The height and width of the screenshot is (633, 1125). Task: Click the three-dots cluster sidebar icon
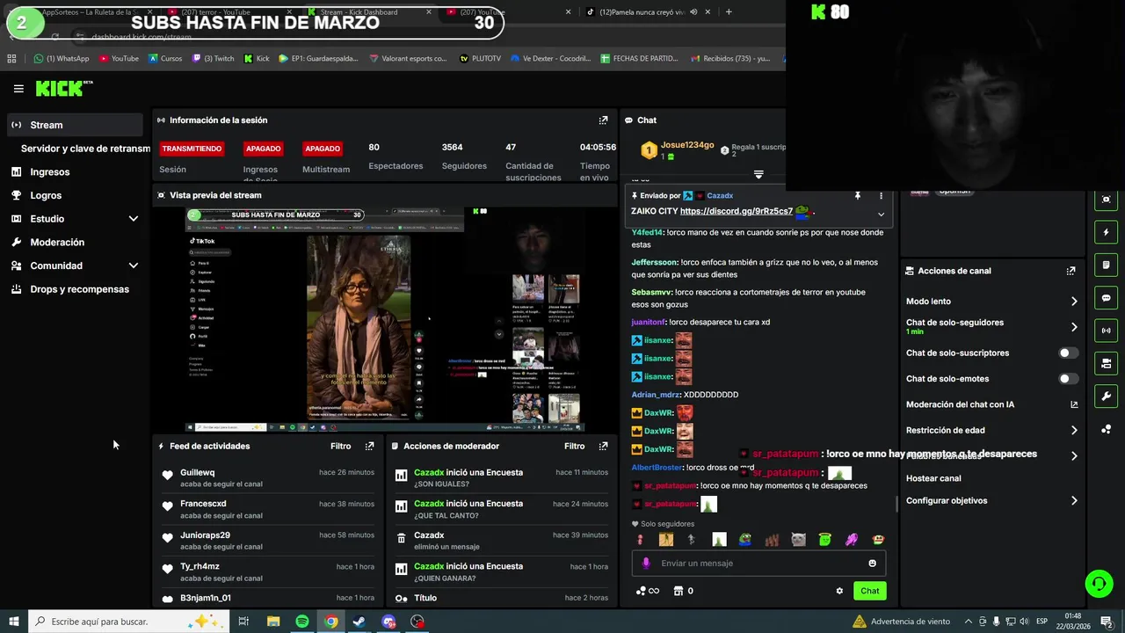click(1107, 429)
